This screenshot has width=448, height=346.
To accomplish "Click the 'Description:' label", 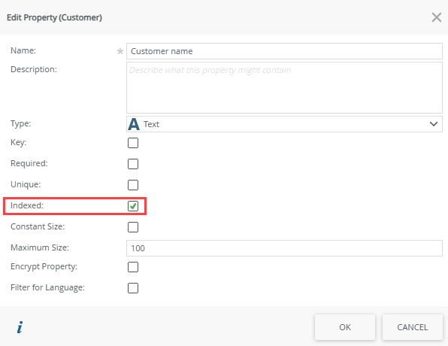I will click(34, 69).
